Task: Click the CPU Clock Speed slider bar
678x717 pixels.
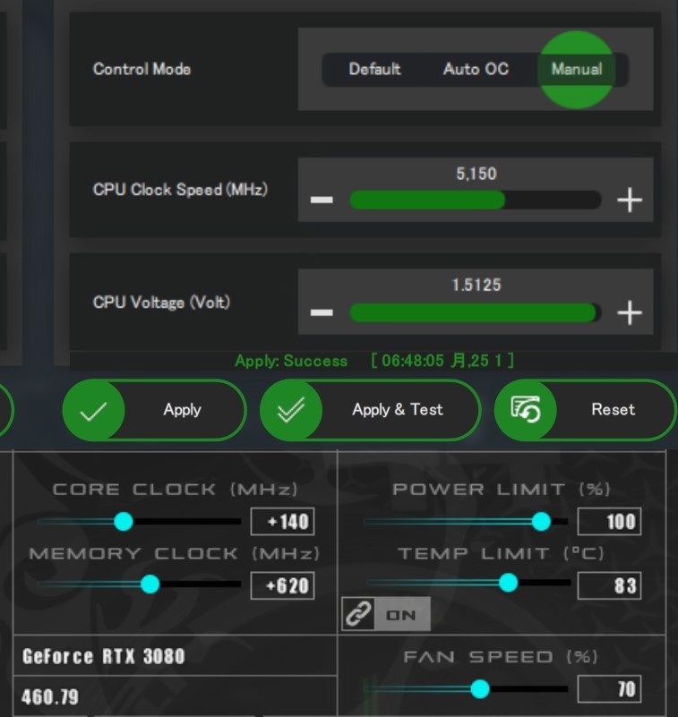Action: (x=476, y=200)
